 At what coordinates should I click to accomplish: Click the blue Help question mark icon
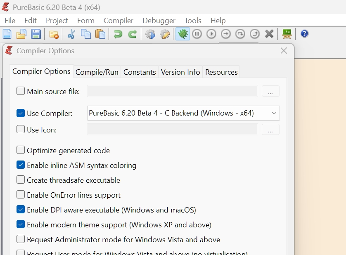(x=305, y=34)
